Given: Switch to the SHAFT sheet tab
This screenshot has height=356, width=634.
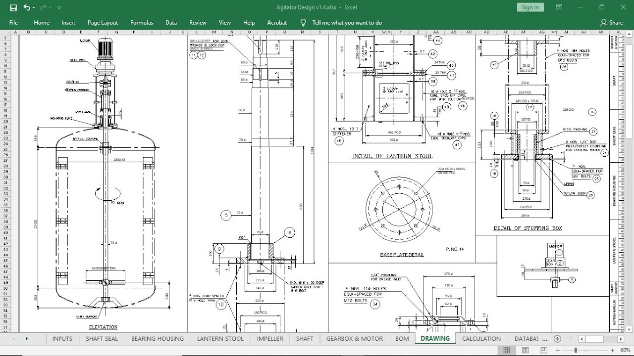Looking at the screenshot, I should point(305,339).
